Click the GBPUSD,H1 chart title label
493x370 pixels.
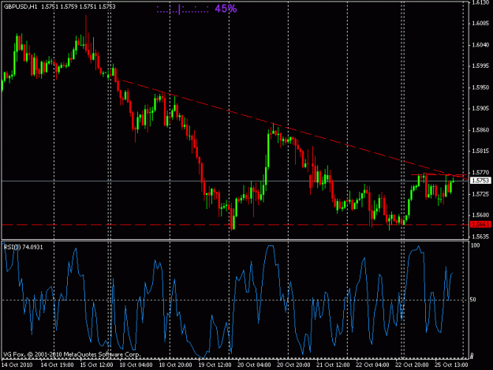pyautogui.click(x=21, y=6)
